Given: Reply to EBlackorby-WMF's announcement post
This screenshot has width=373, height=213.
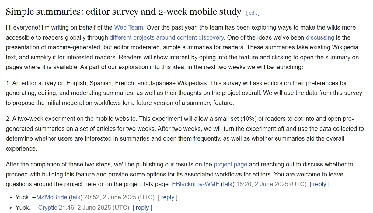Looking at the screenshot, I should click(x=319, y=184).
